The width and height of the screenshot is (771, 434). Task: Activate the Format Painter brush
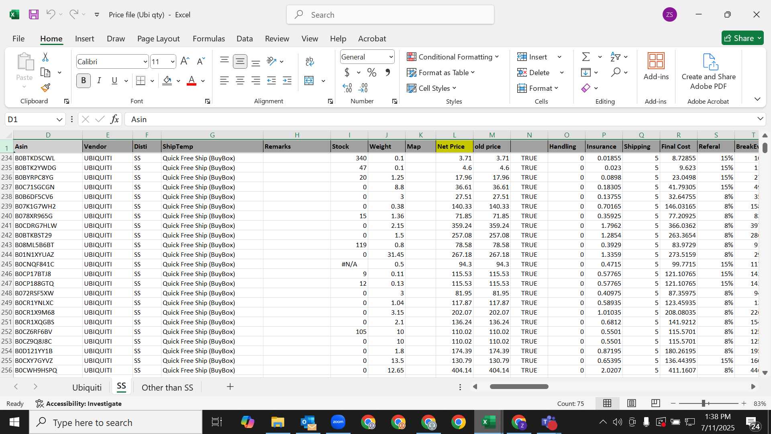click(45, 88)
